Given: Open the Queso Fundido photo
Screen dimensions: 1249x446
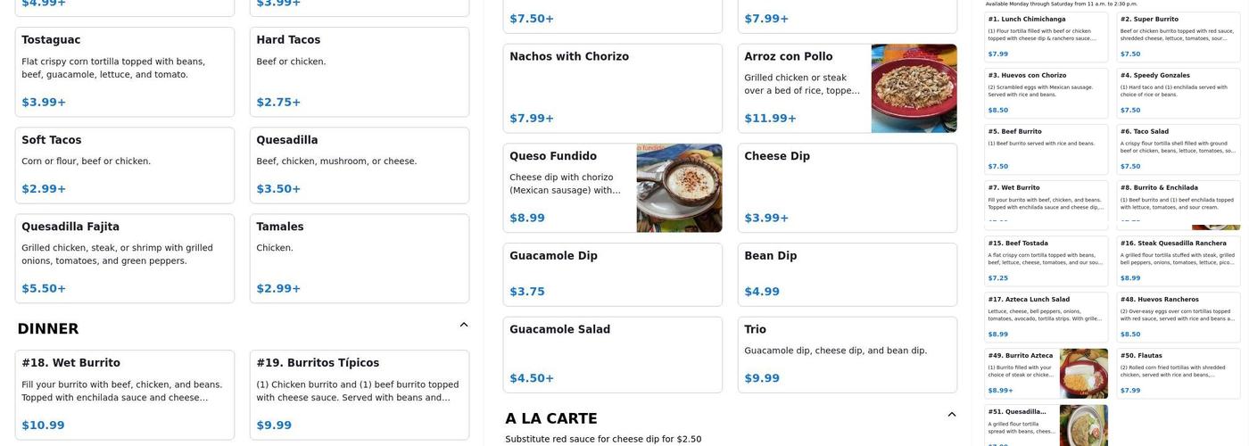Looking at the screenshot, I should 679,188.
